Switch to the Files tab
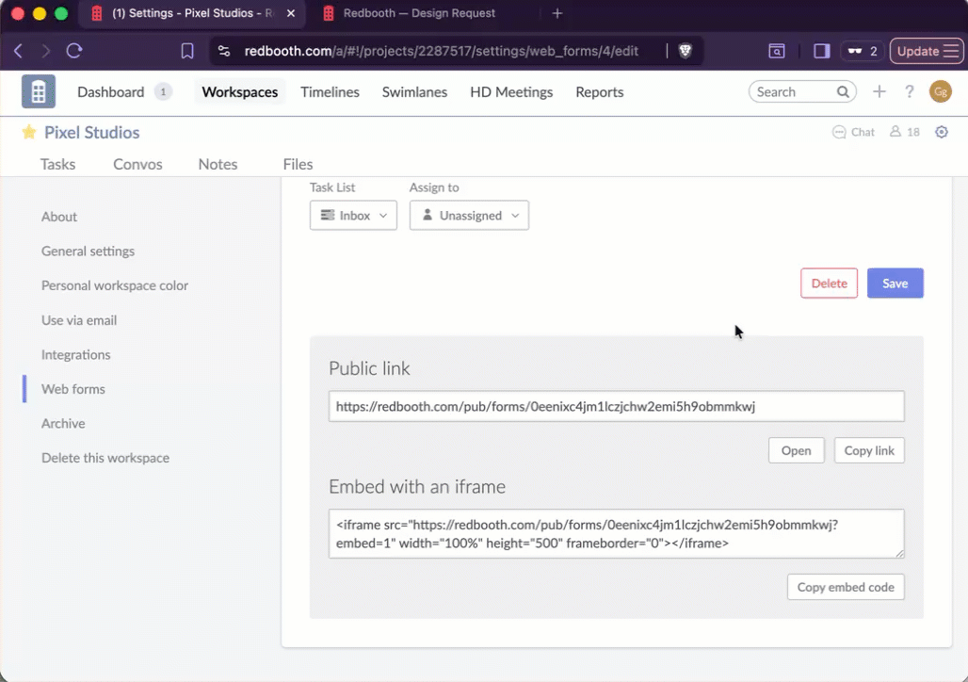 click(298, 164)
